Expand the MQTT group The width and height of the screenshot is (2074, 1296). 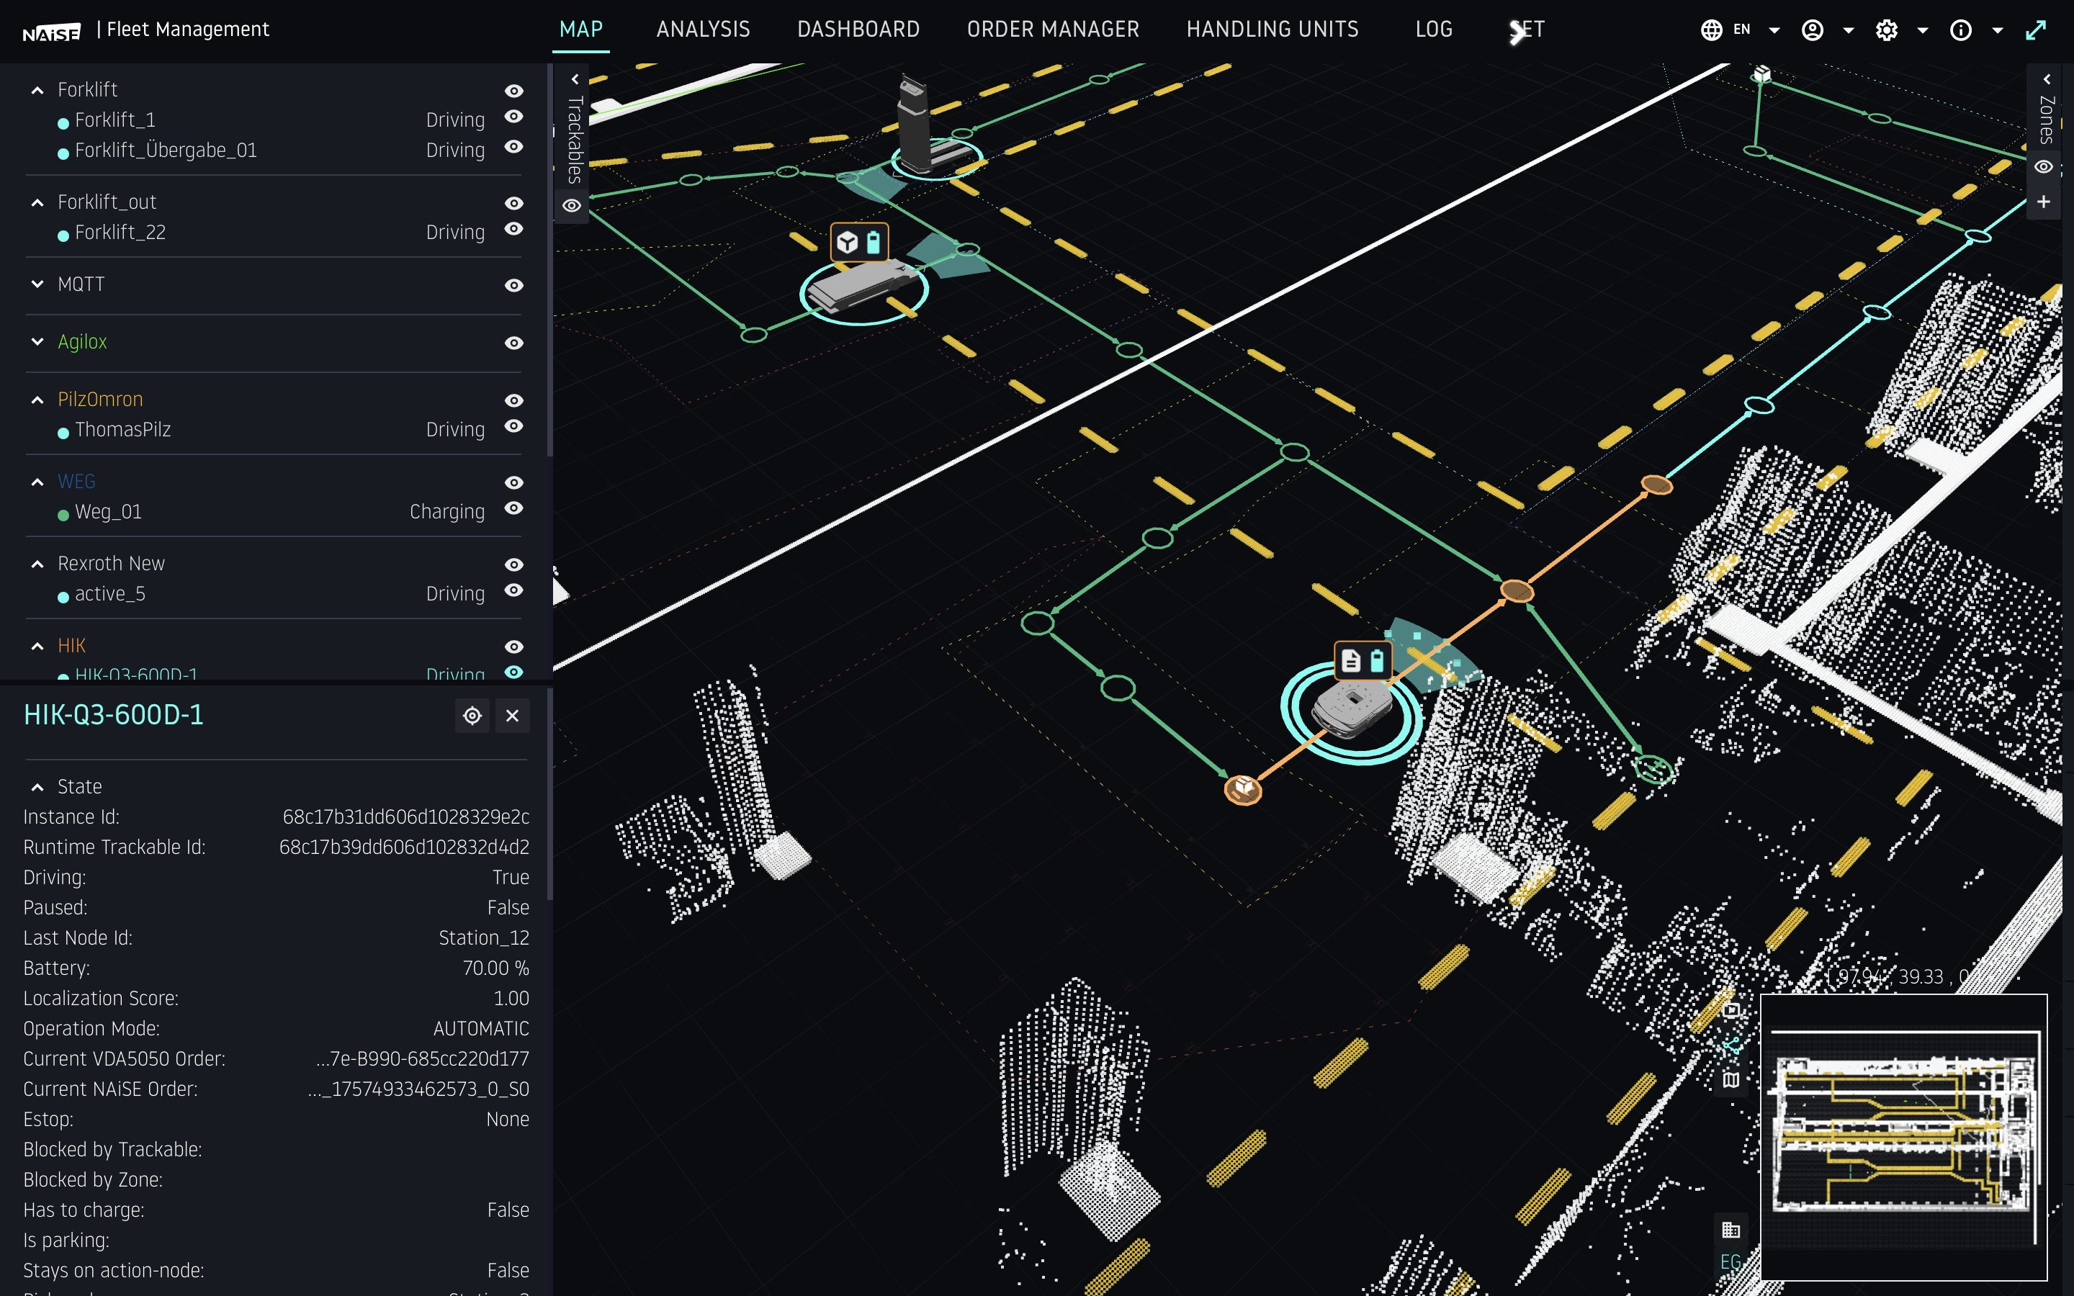pyautogui.click(x=37, y=284)
